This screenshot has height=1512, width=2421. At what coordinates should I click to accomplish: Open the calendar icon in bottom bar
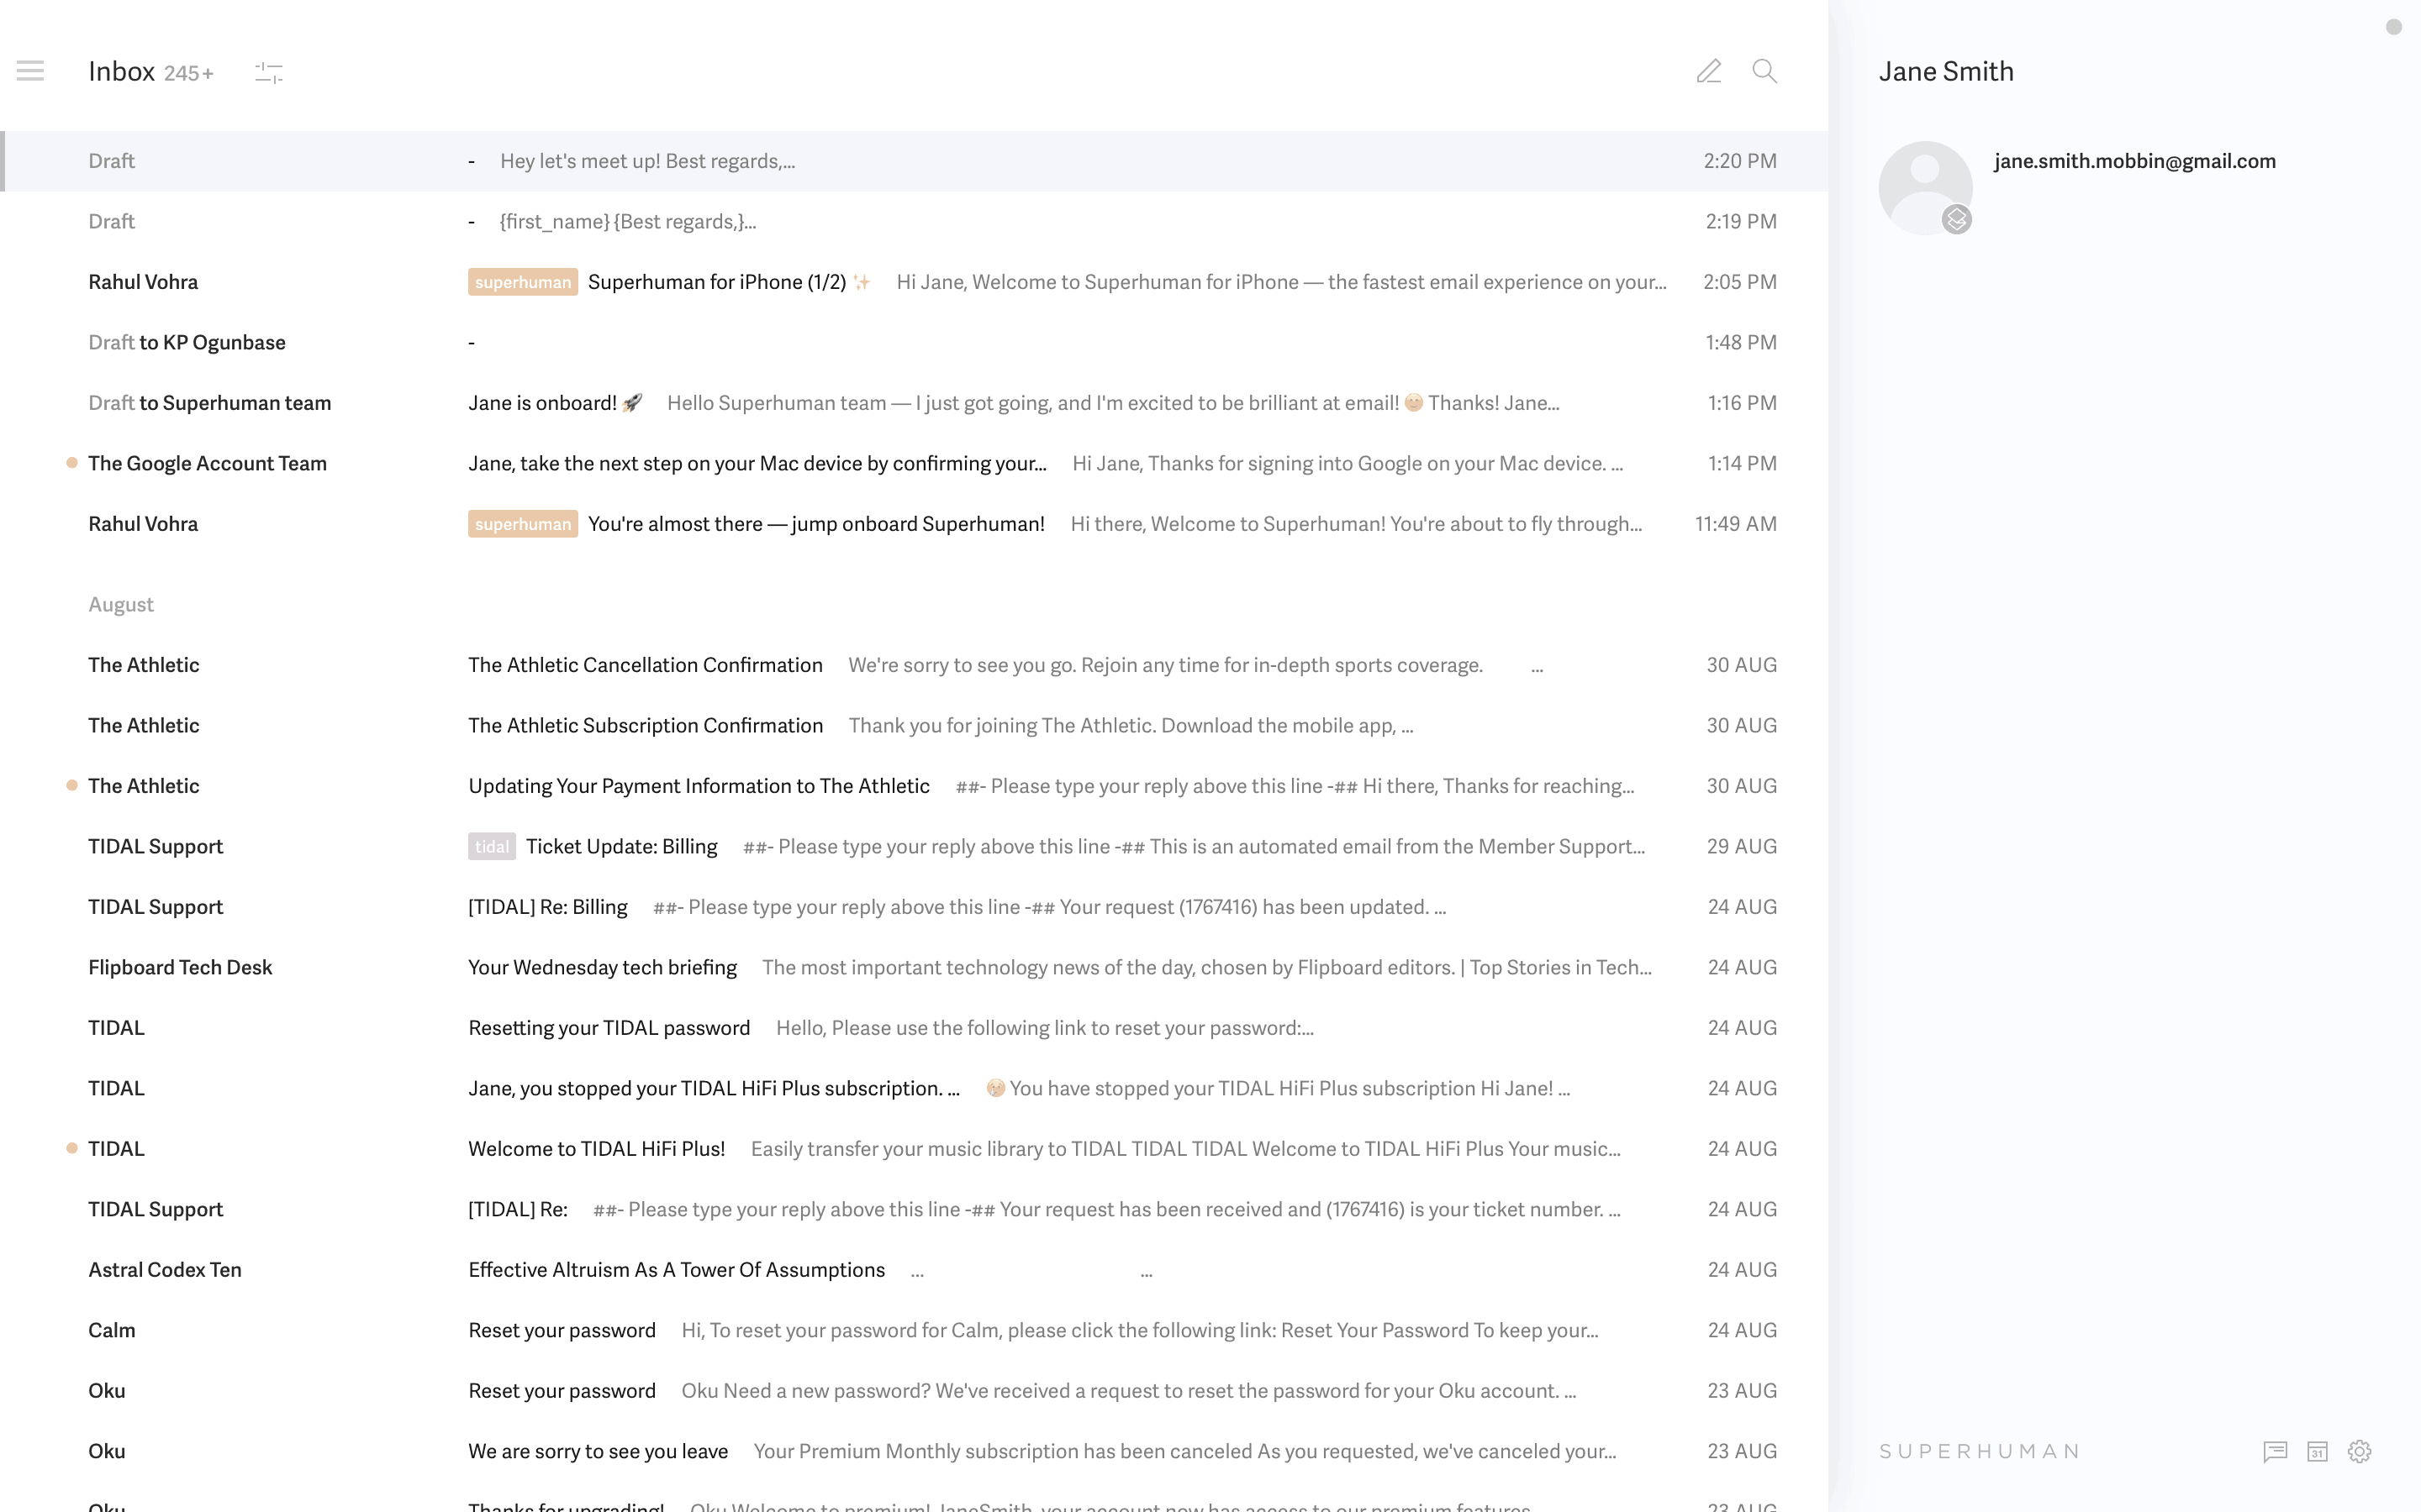[2317, 1451]
